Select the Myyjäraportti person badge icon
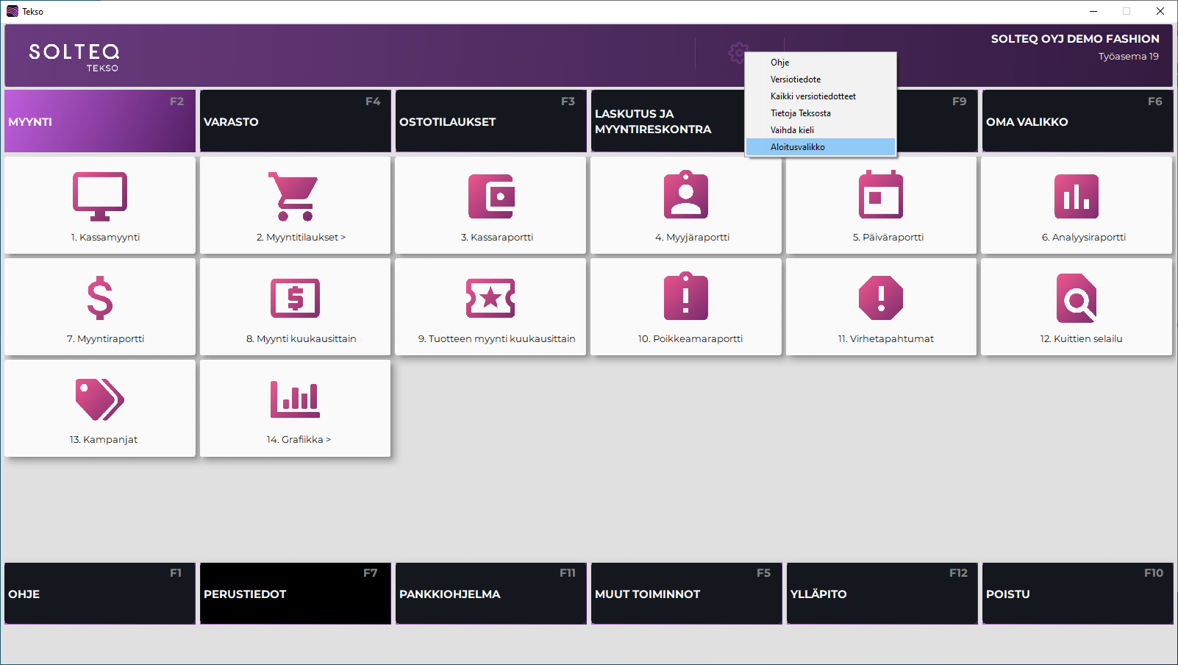The image size is (1178, 665). point(685,196)
